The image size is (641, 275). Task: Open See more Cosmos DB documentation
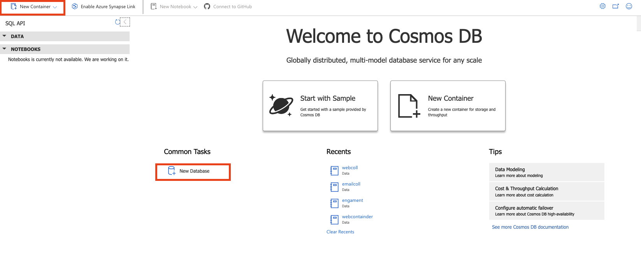coord(530,227)
